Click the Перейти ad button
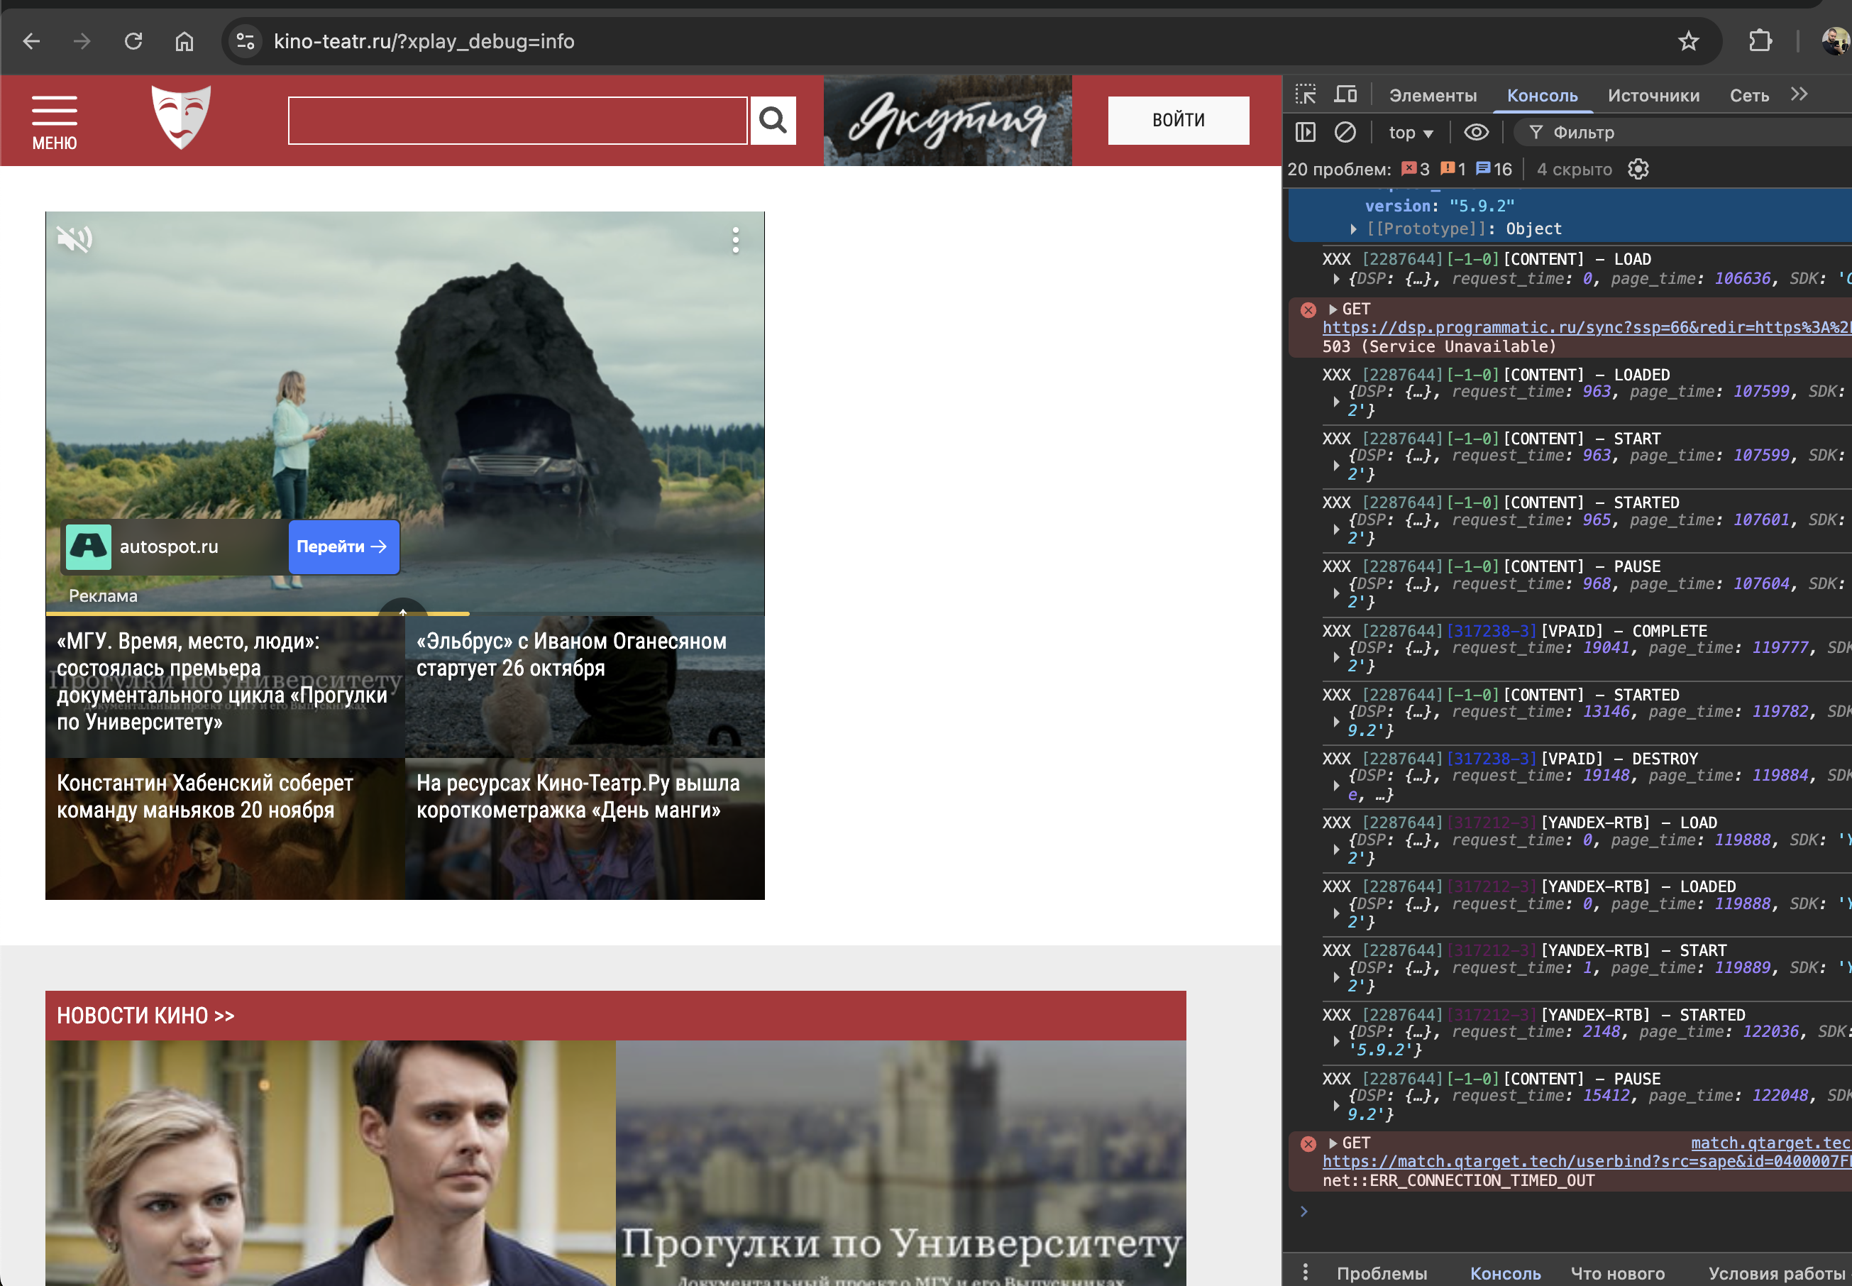This screenshot has width=1852, height=1286. [343, 547]
